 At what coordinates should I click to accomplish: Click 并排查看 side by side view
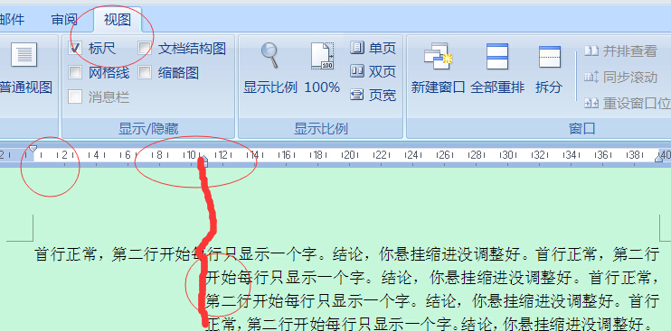click(621, 51)
